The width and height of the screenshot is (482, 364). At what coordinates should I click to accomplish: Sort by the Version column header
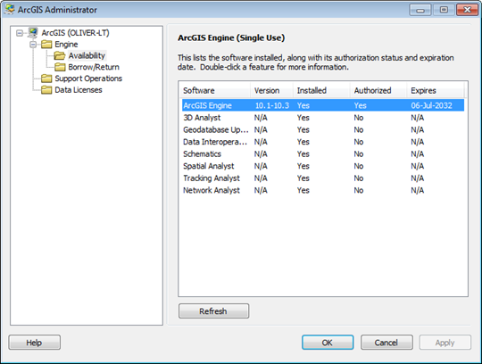[271, 90]
